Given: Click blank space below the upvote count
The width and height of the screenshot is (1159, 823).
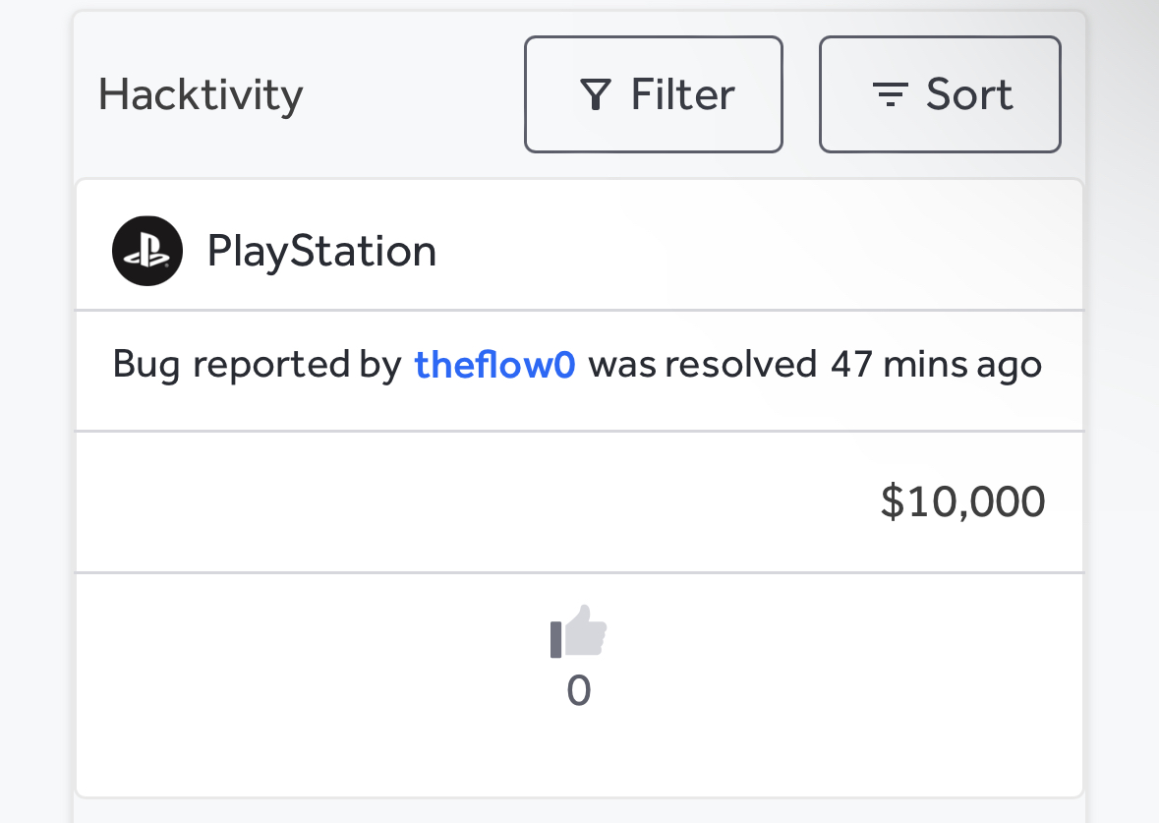Looking at the screenshot, I should [579, 754].
